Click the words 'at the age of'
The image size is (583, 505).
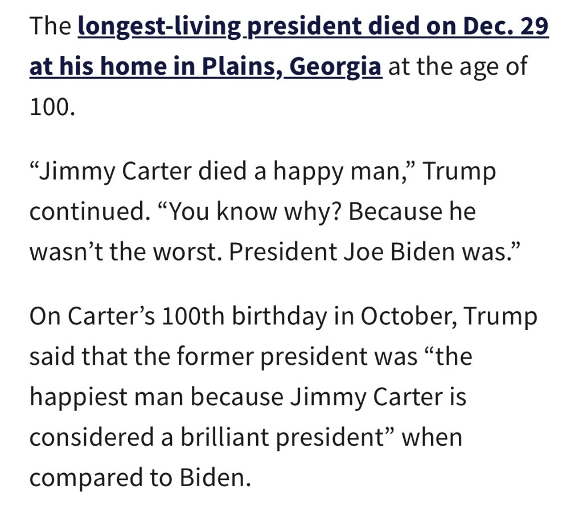[457, 66]
